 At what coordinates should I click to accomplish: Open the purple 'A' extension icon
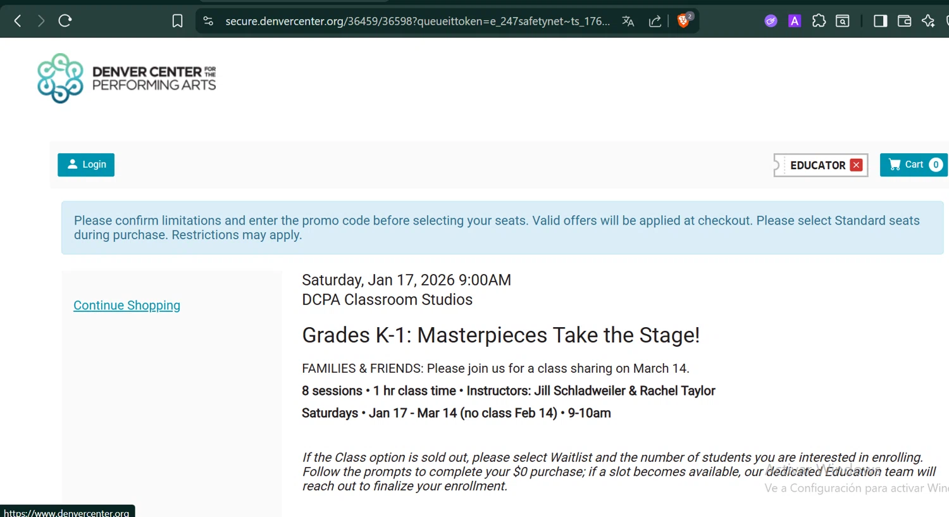click(x=795, y=21)
